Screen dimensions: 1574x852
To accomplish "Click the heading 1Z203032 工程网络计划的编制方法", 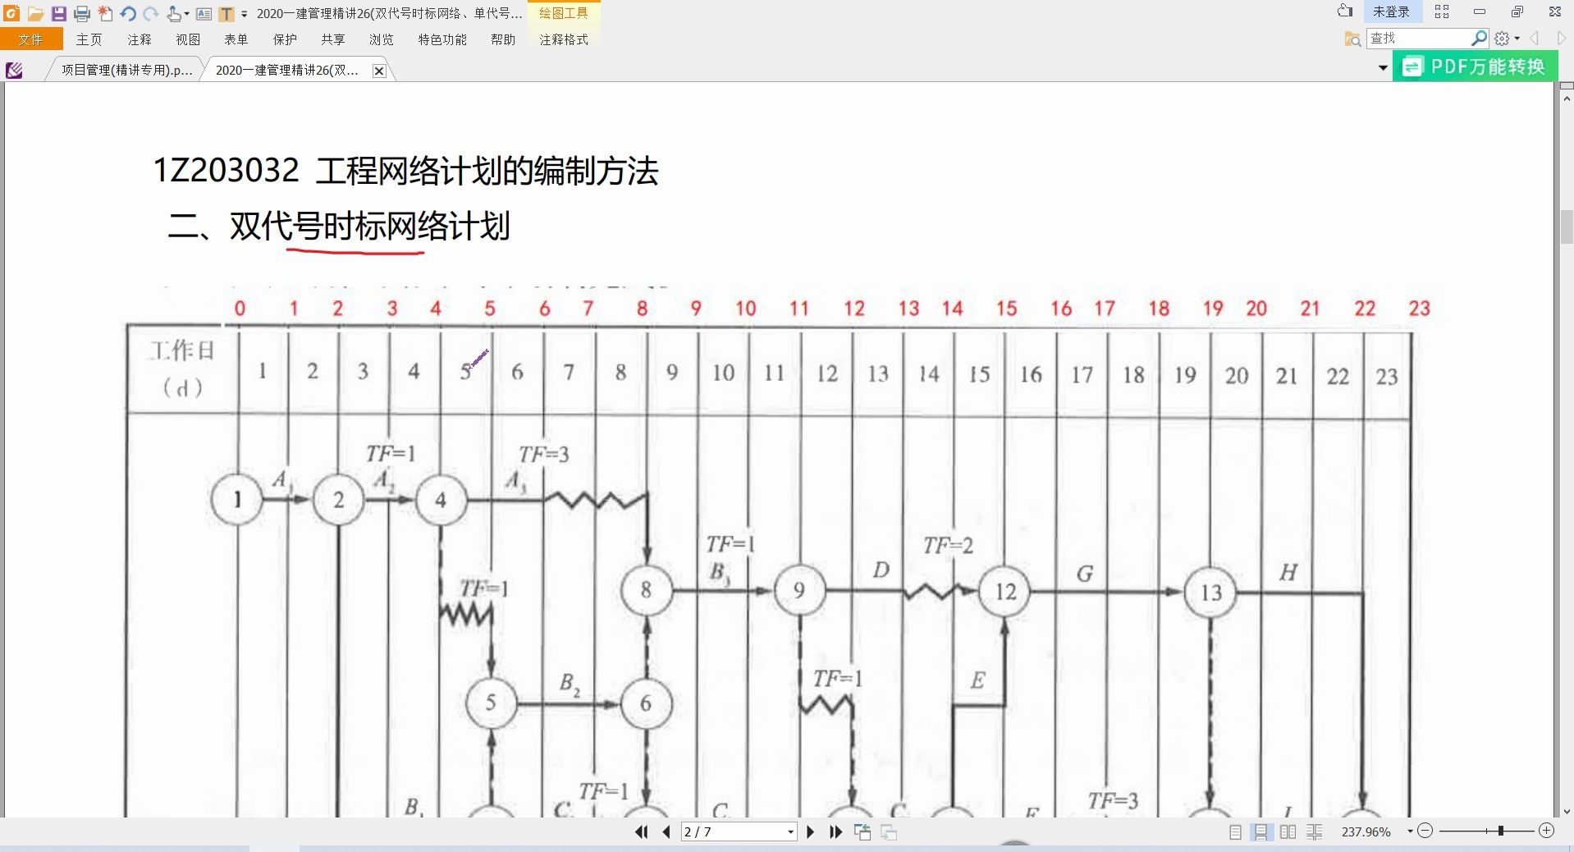I will [406, 171].
